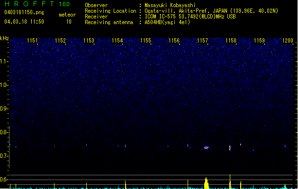Click frequency axis label 0.9
The image size is (298, 189).
(x=4, y=109)
